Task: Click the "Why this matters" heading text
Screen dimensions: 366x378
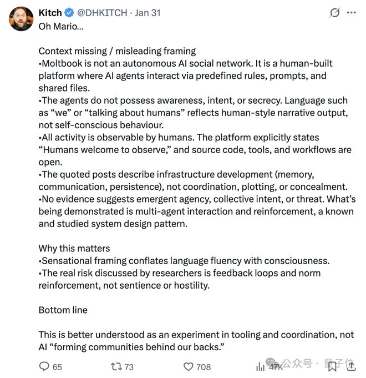Action: 74,248
